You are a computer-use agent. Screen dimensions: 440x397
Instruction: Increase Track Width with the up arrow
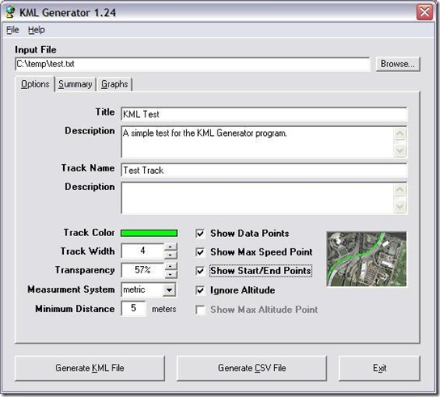tap(171, 247)
